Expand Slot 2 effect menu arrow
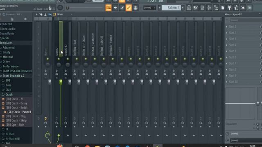Screen dimensions: 262x147 (x=227, y=33)
